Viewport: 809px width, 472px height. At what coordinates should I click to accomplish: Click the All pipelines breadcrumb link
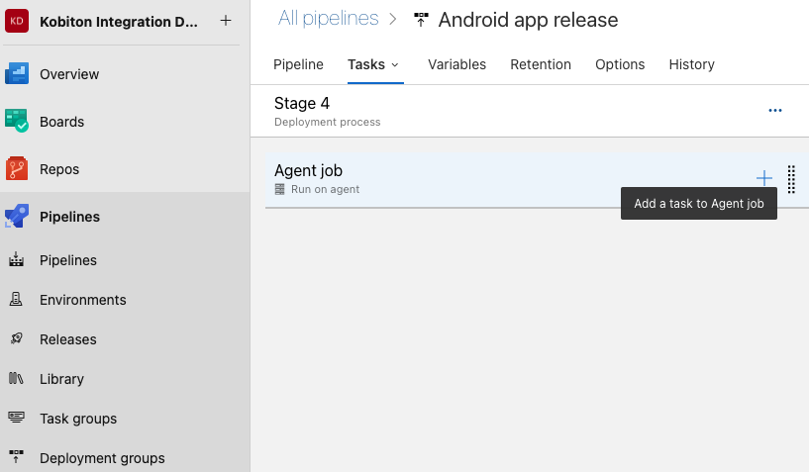328,19
